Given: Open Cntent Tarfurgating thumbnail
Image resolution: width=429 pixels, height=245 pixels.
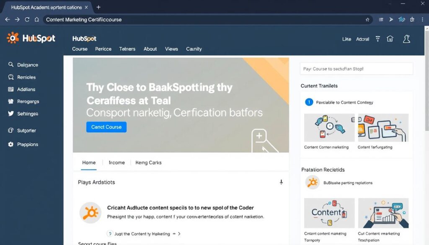Looking at the screenshot, I should click(383, 128).
